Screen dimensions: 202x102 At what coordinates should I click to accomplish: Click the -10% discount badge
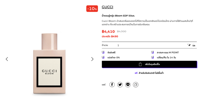(x=92, y=9)
